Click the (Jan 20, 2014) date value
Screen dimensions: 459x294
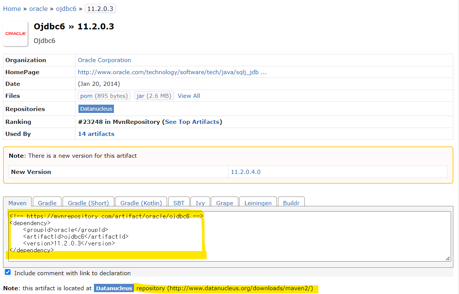pyautogui.click(x=99, y=84)
